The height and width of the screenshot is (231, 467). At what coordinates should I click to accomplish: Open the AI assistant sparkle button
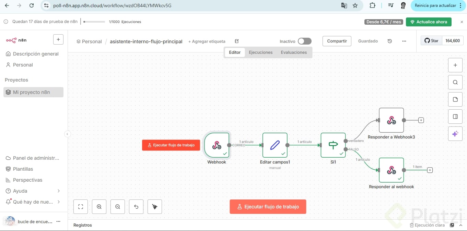(x=455, y=134)
